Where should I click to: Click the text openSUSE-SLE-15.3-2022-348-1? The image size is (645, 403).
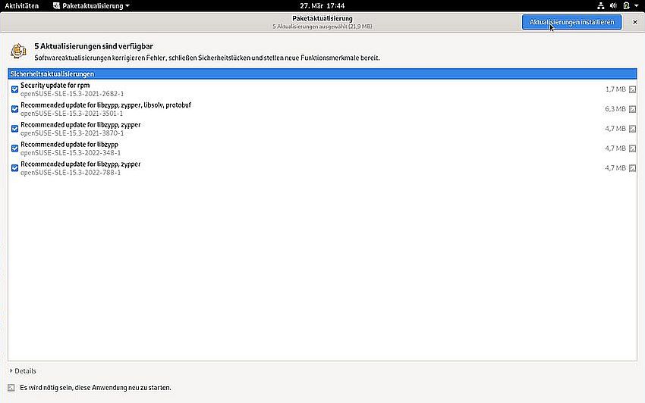[x=71, y=153]
